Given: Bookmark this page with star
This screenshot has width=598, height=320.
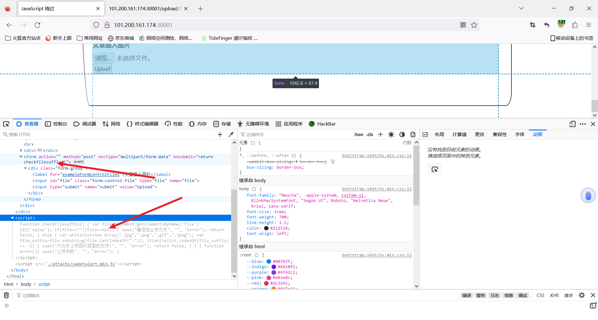Looking at the screenshot, I should coord(474,25).
